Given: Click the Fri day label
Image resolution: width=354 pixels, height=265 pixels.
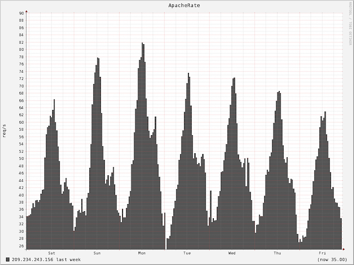Looking at the screenshot, I should coord(322,253).
